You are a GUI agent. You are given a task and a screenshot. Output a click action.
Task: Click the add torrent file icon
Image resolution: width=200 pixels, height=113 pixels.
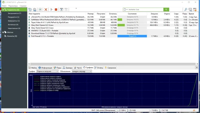point(30,9)
